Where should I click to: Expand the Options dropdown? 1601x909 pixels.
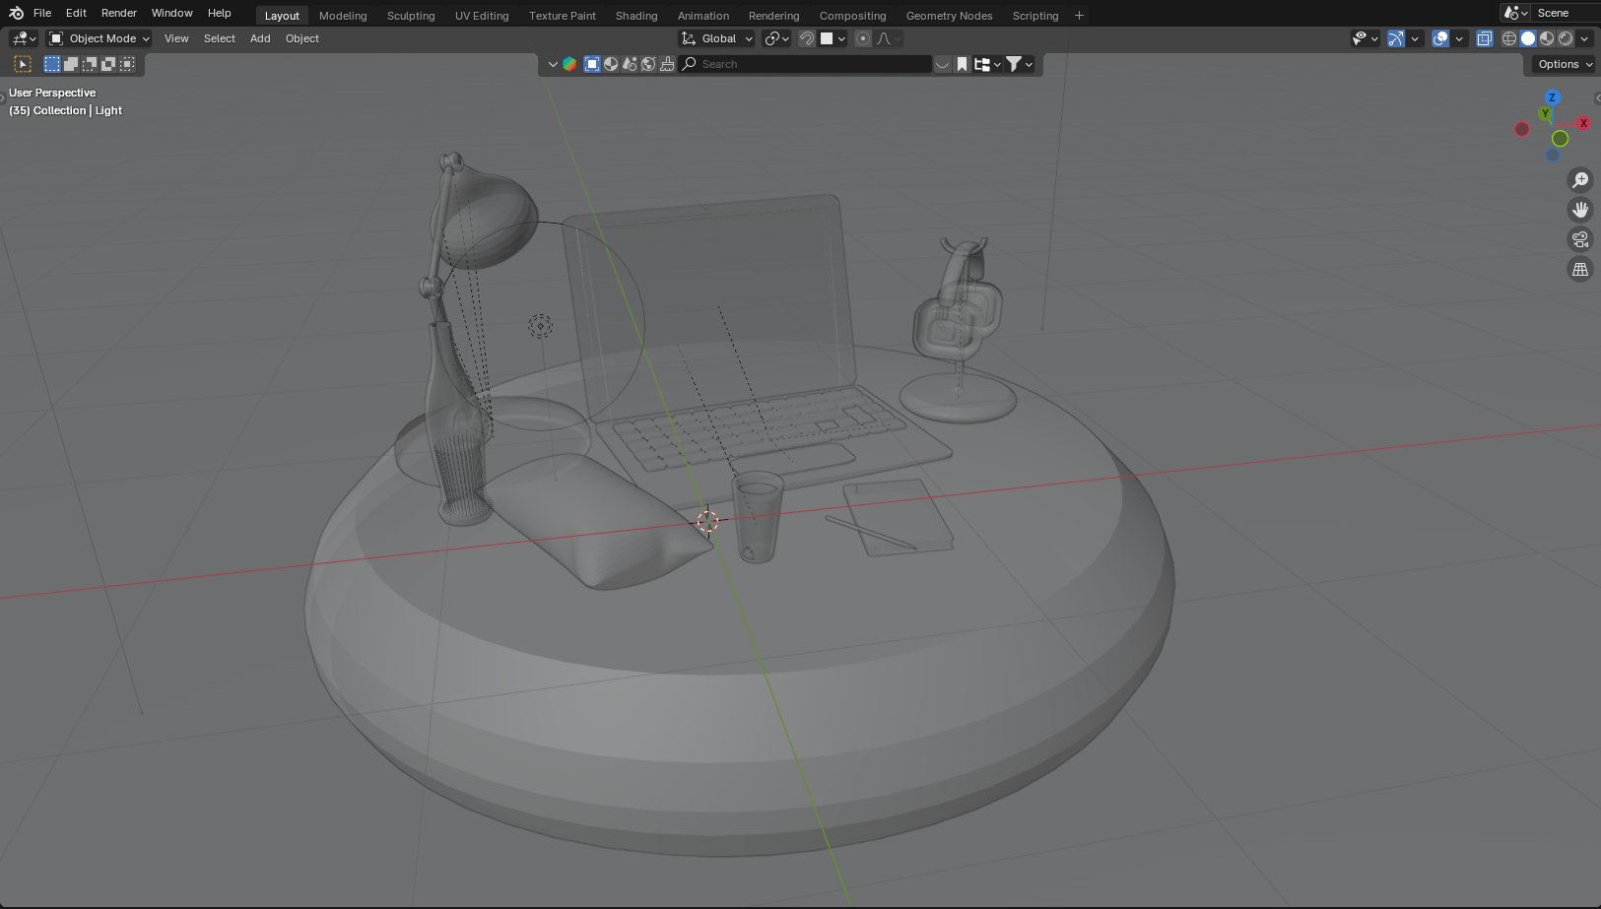pyautogui.click(x=1565, y=64)
